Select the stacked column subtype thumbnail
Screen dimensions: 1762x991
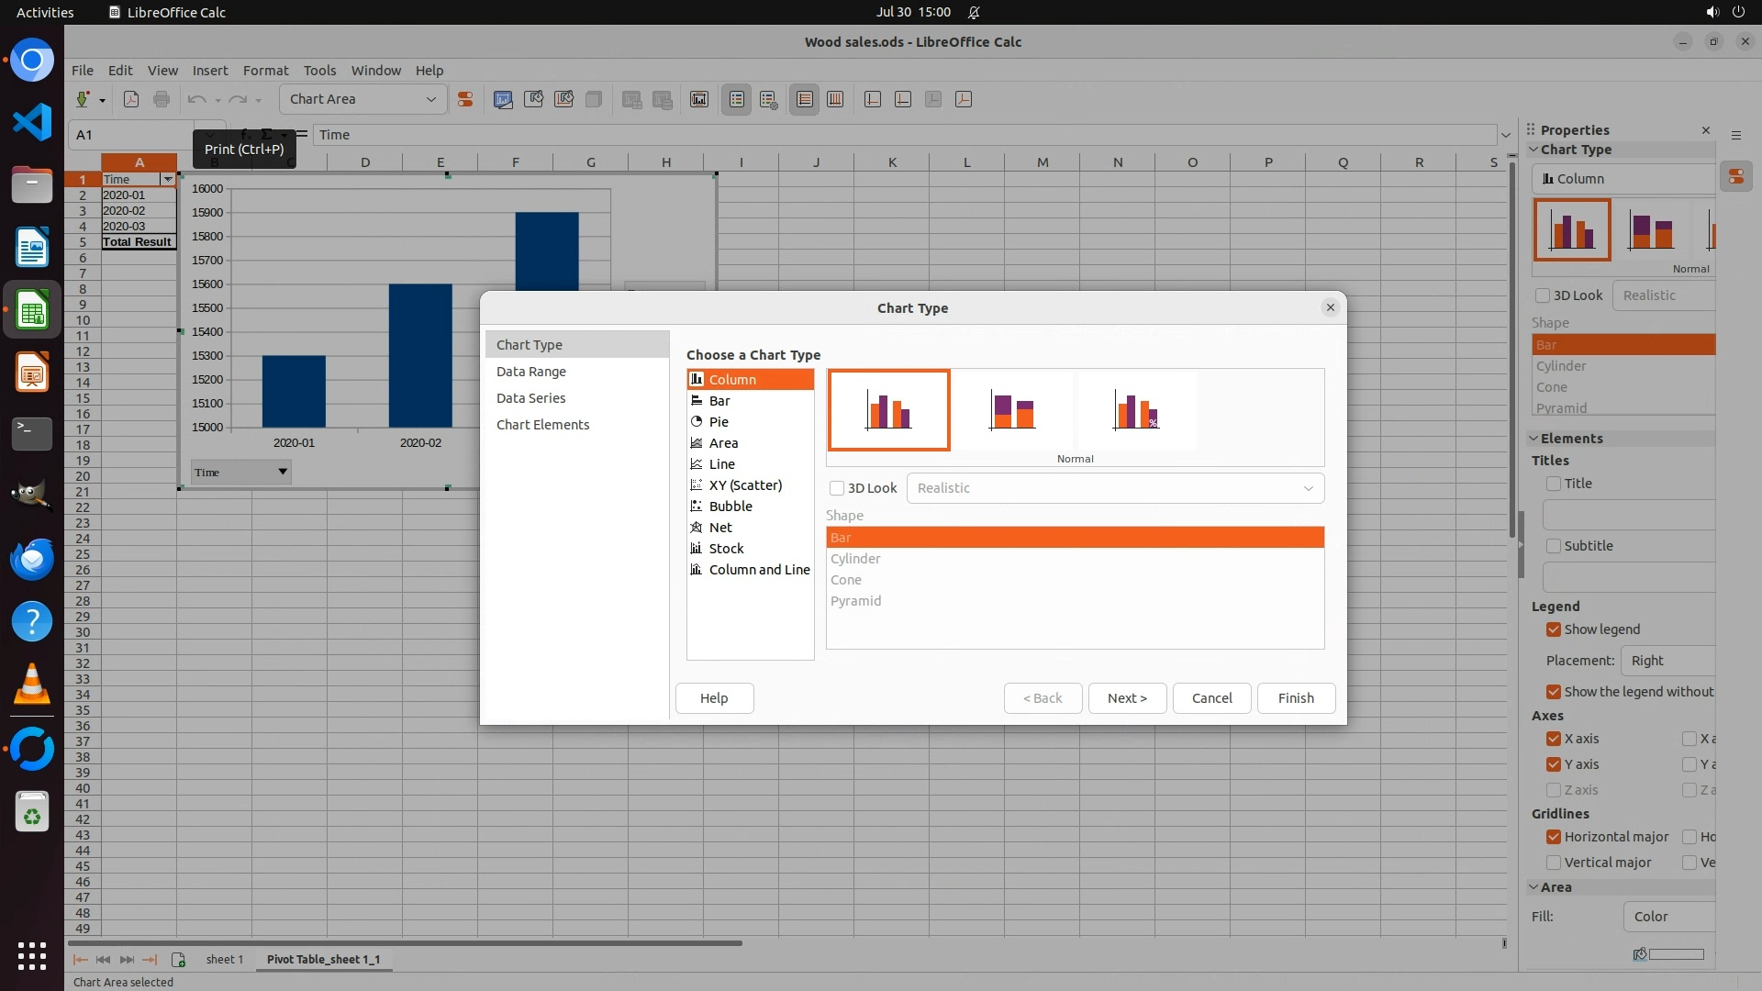coord(1012,410)
